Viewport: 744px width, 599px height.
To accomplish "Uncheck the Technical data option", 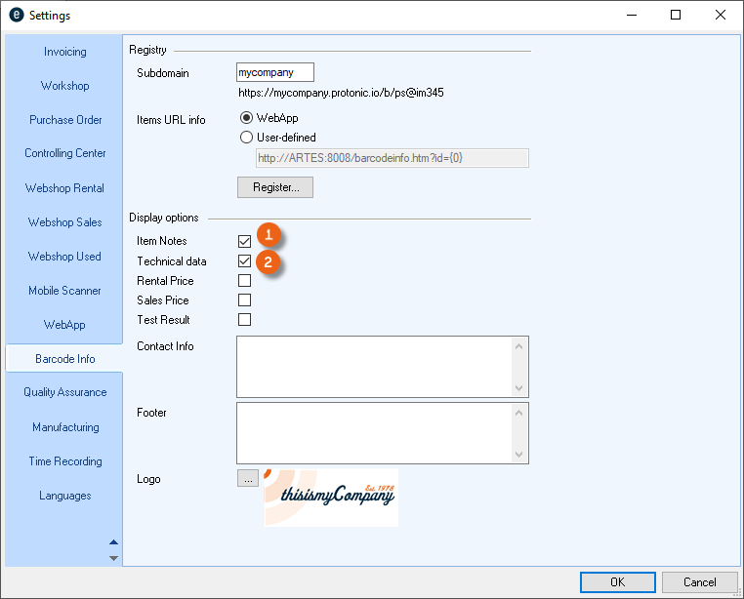I will [x=245, y=261].
